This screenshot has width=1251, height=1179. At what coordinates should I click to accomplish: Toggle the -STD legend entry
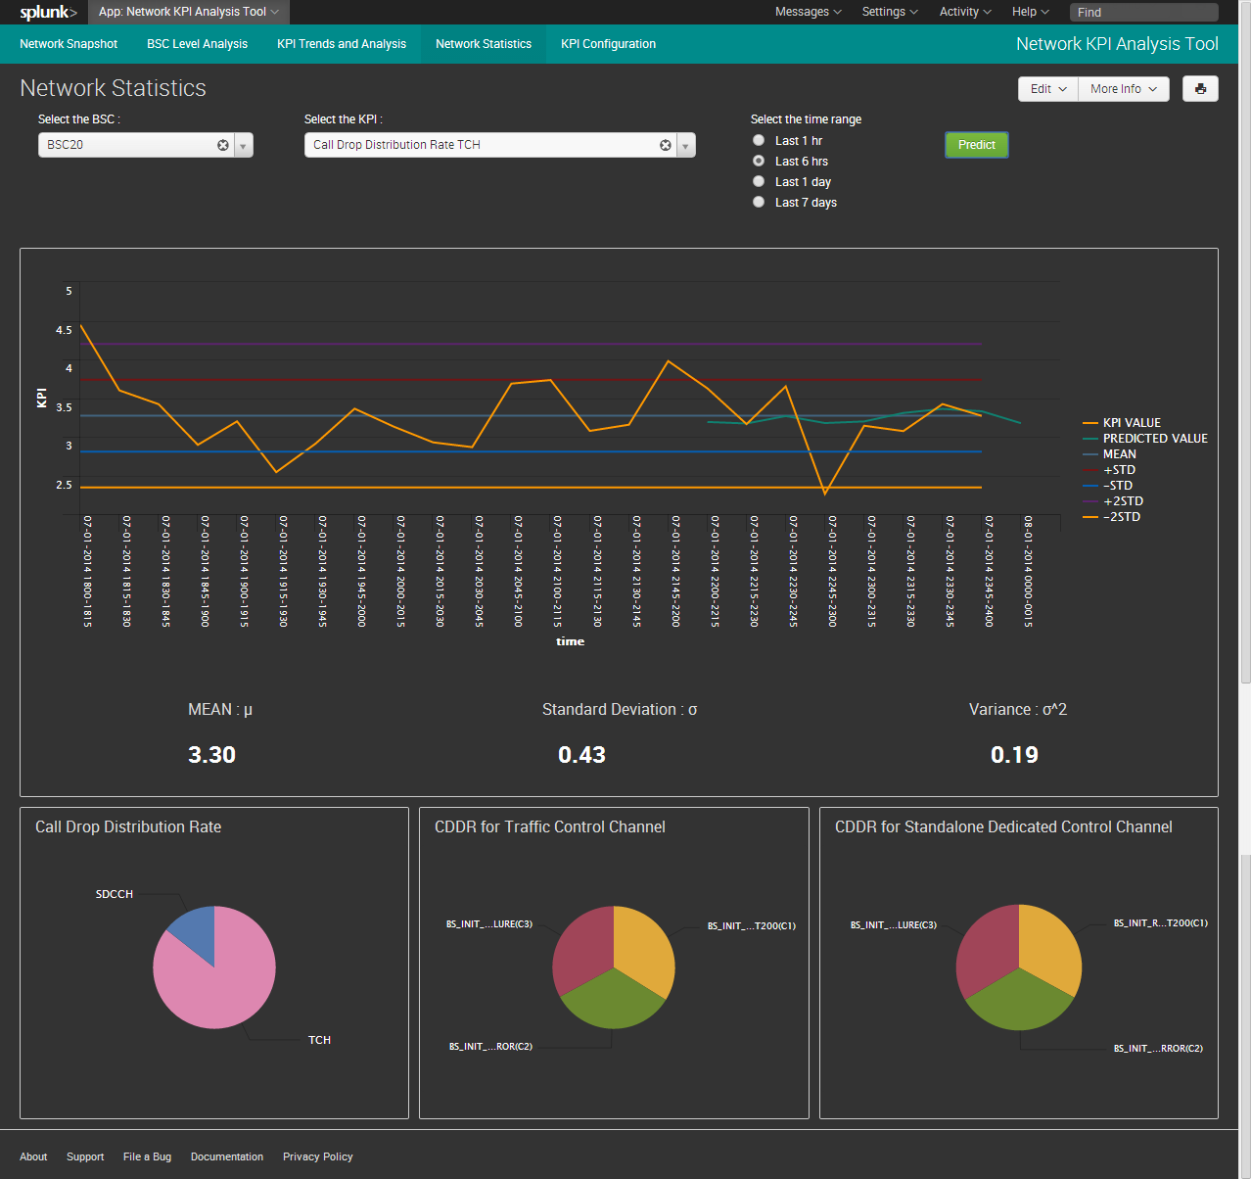tap(1108, 486)
